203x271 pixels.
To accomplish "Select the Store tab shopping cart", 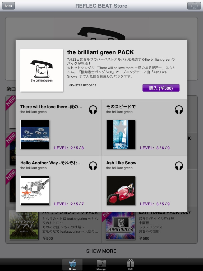I will (x=72, y=265).
